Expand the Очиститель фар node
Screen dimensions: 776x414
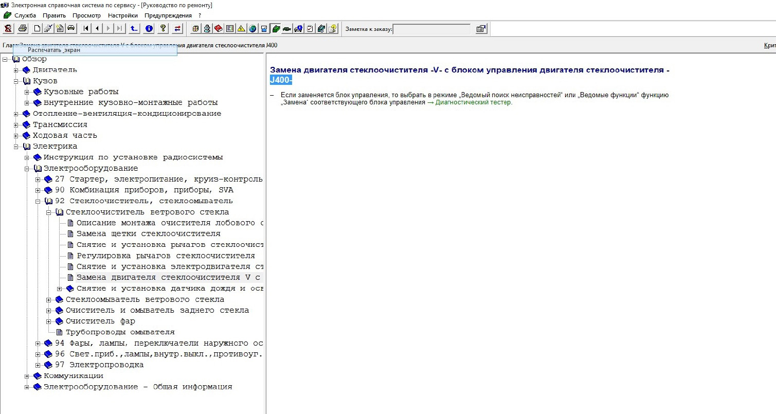click(x=49, y=321)
